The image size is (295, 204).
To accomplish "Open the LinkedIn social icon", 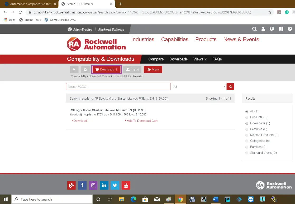I will coord(104,185).
